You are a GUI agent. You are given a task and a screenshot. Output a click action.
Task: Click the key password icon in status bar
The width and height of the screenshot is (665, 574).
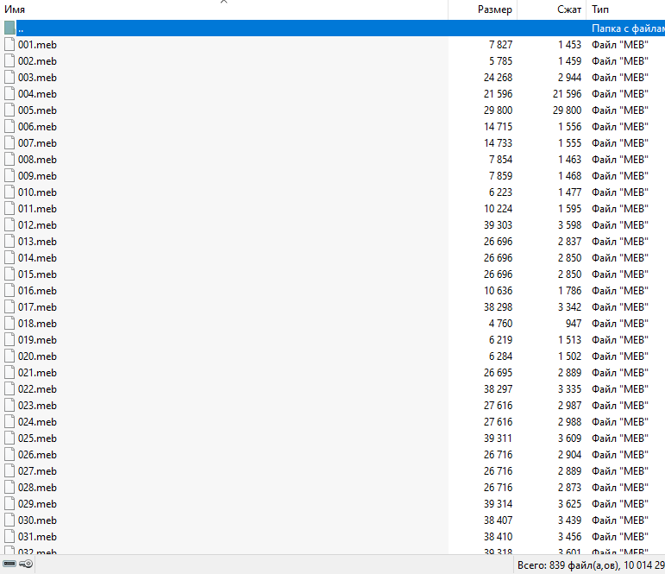26,564
